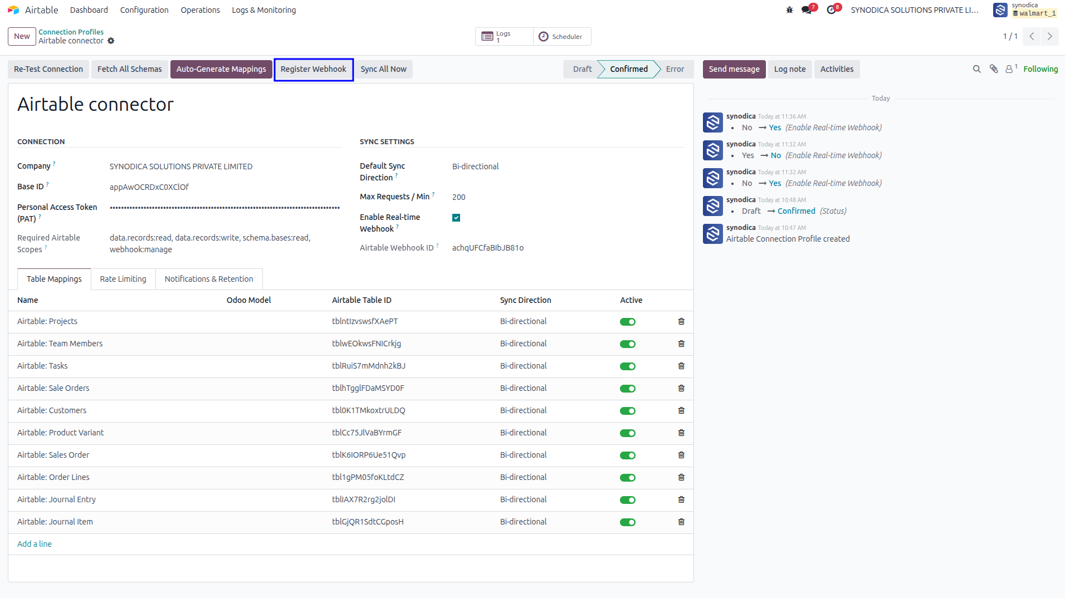Switch to Notifications & Retention tab
This screenshot has height=598, width=1065.
tap(209, 279)
